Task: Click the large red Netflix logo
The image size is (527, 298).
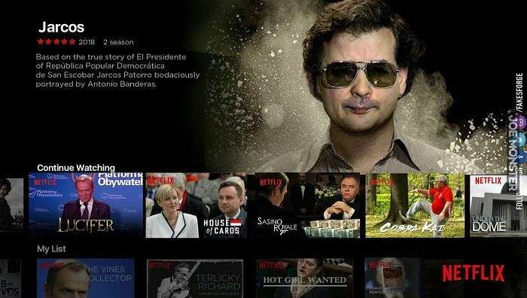Action: coord(474,273)
